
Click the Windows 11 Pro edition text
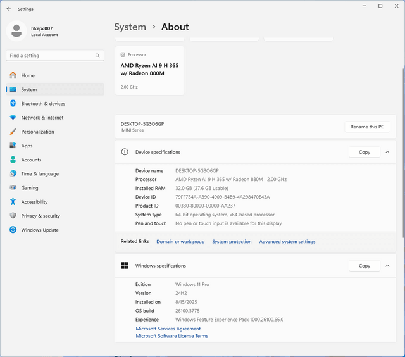click(192, 284)
